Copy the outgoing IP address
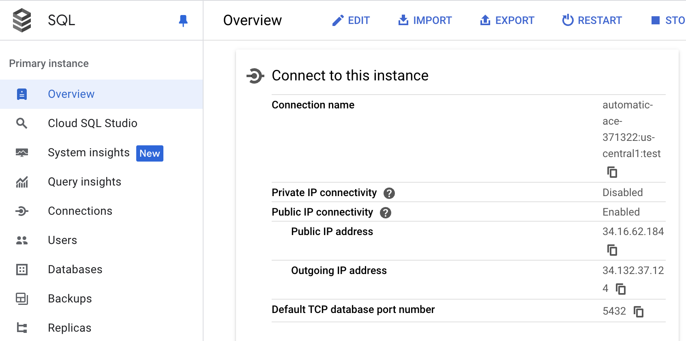The image size is (686, 341). pos(620,289)
